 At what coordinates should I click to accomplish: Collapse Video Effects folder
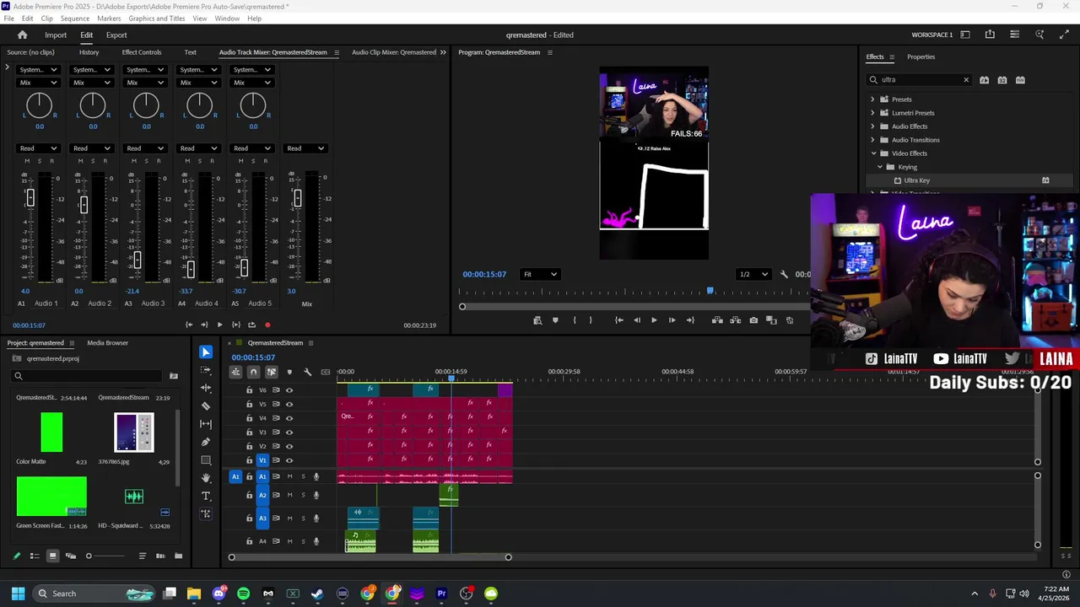click(x=873, y=153)
